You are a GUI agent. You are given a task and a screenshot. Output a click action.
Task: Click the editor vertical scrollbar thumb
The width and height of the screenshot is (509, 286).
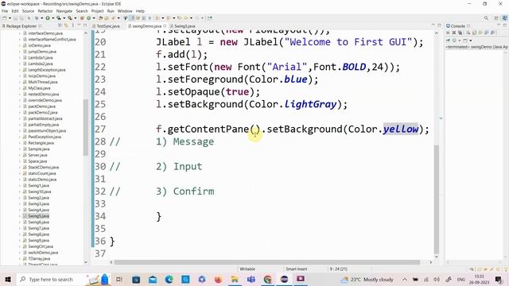click(x=437, y=199)
